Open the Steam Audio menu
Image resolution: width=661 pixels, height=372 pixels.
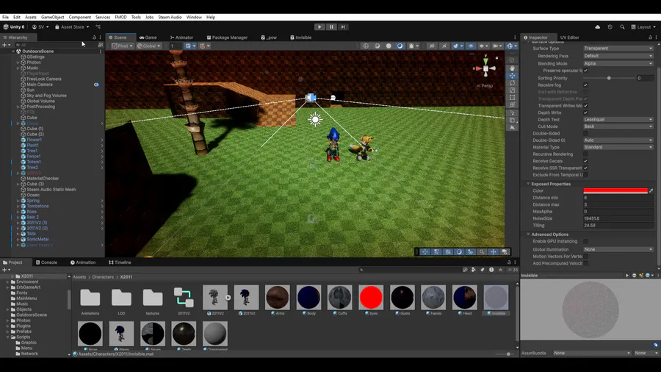click(x=170, y=18)
